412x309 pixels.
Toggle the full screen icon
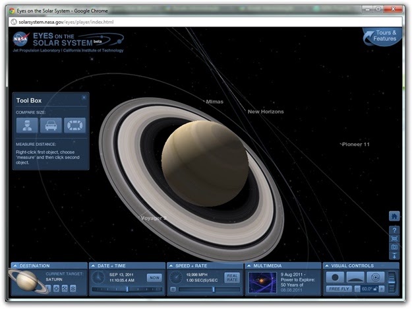394,239
